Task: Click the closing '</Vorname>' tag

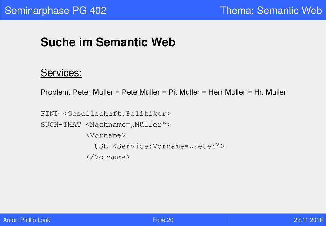Action: coord(108,157)
